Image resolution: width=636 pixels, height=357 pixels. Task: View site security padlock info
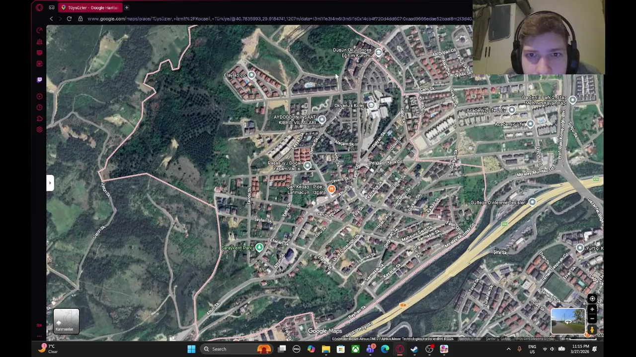[80, 19]
